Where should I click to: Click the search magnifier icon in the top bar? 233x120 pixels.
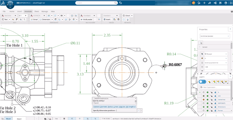click(116, 3)
